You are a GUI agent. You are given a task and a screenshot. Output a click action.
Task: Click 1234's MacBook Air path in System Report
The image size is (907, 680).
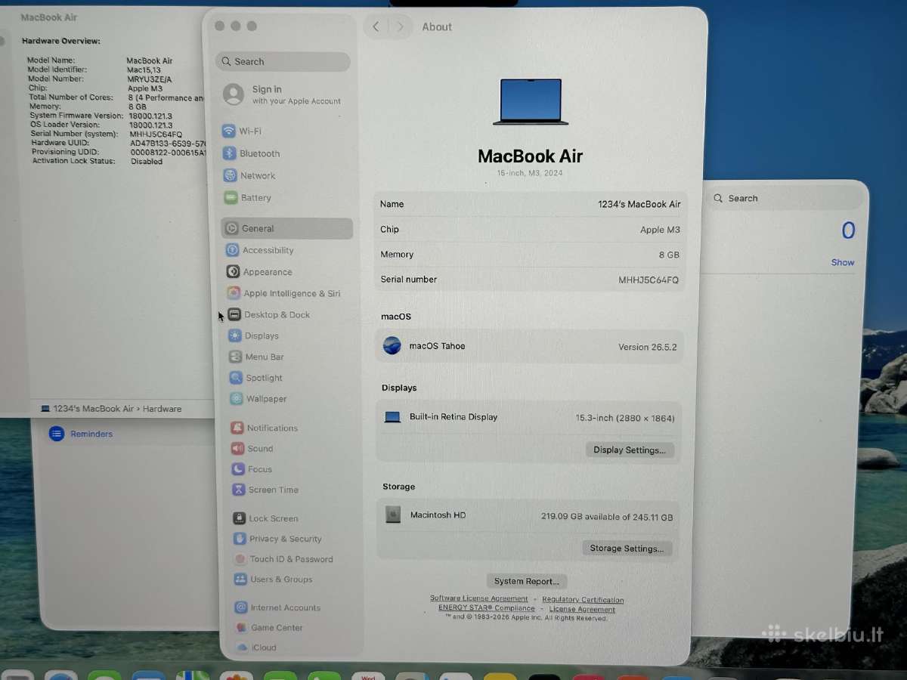tap(93, 409)
